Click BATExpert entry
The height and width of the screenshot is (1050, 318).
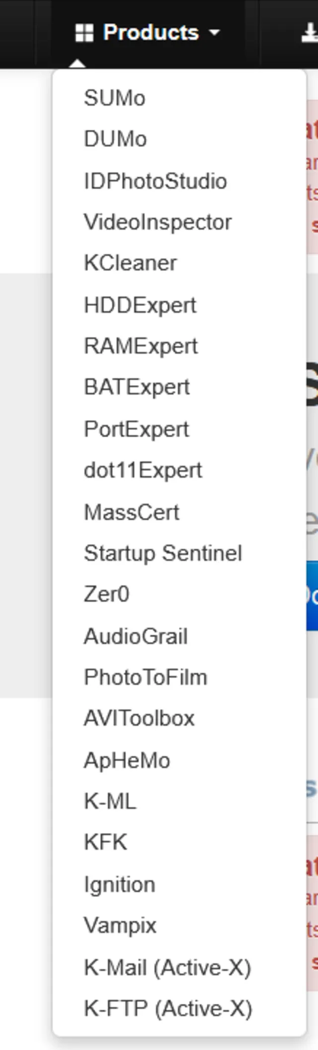point(137,388)
